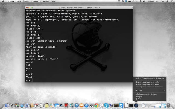
Task: Click the text <class 'str'>
Action: coord(34,38)
